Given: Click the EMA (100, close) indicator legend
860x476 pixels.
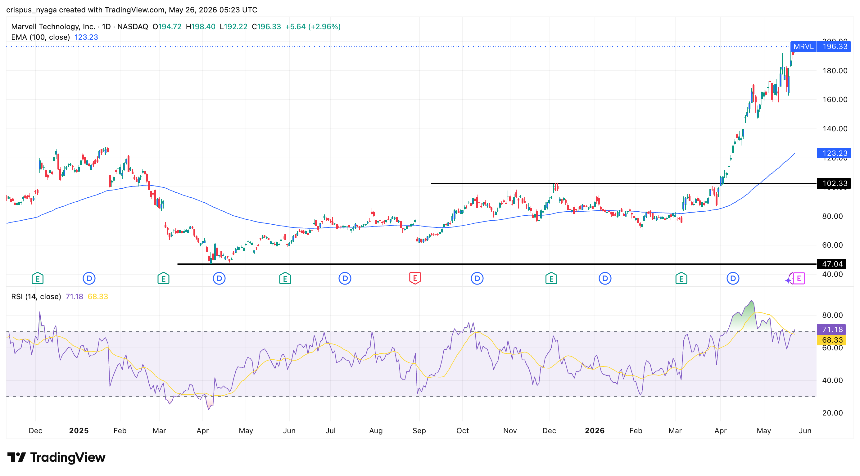Looking at the screenshot, I should [40, 37].
